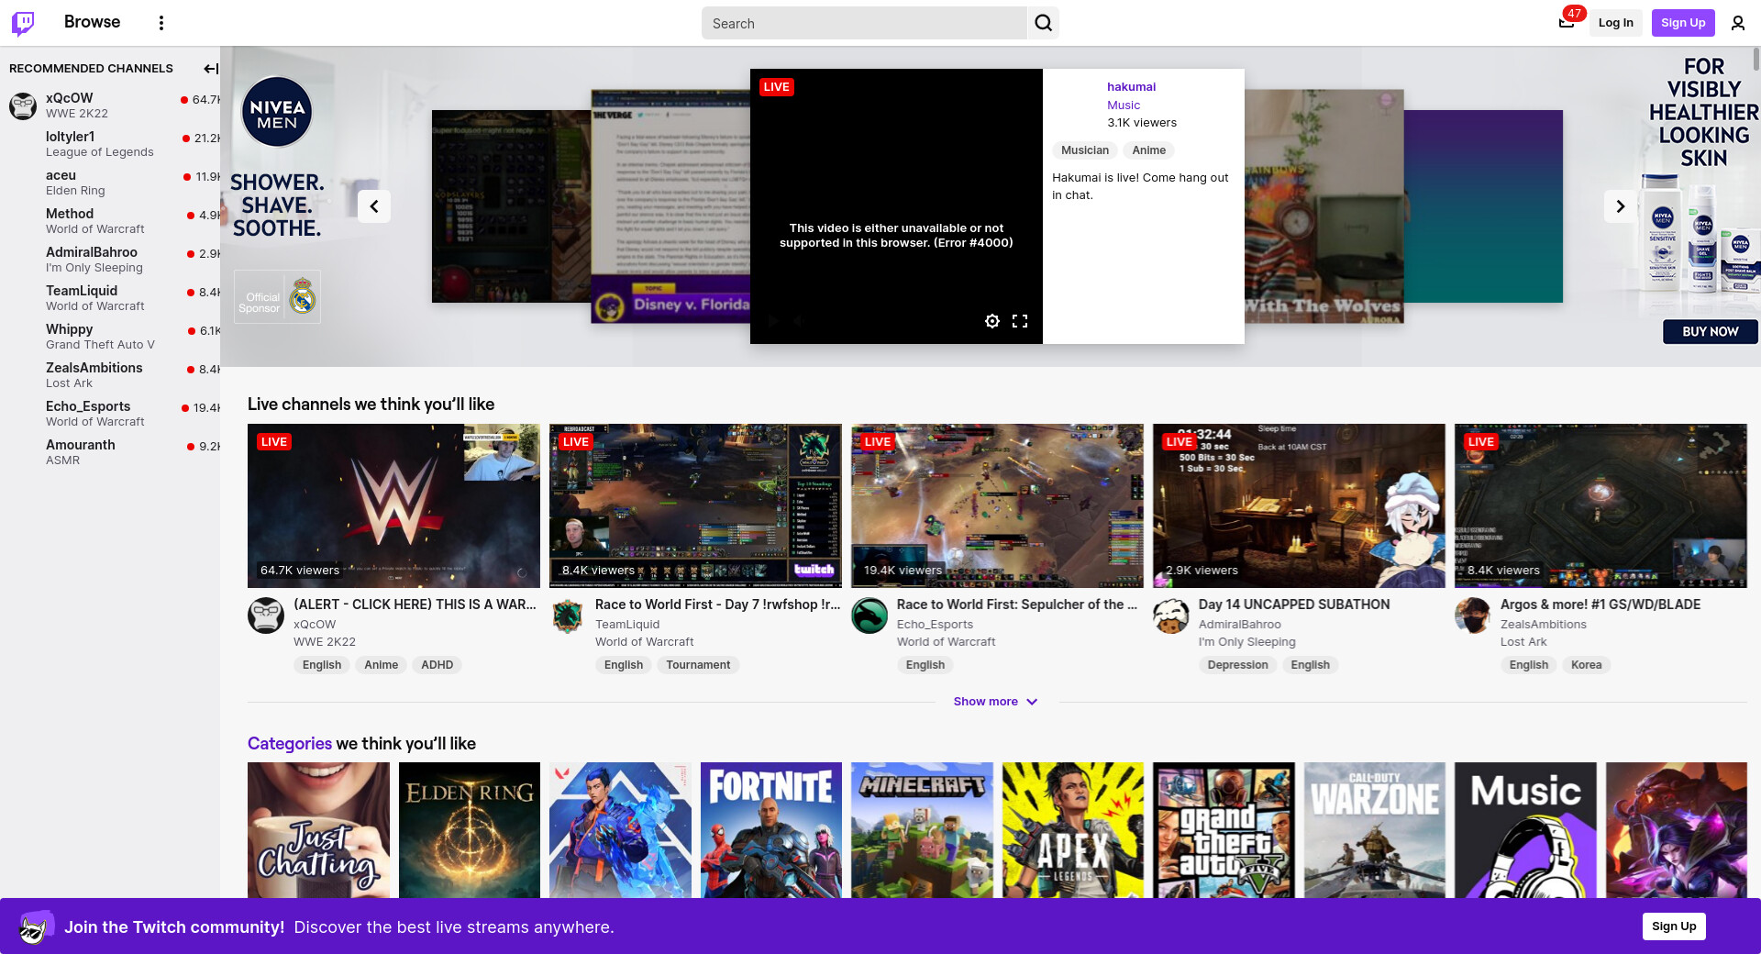Viewport: 1761px width, 954px height.
Task: Select the Musician tag on hakumai
Action: (x=1084, y=150)
